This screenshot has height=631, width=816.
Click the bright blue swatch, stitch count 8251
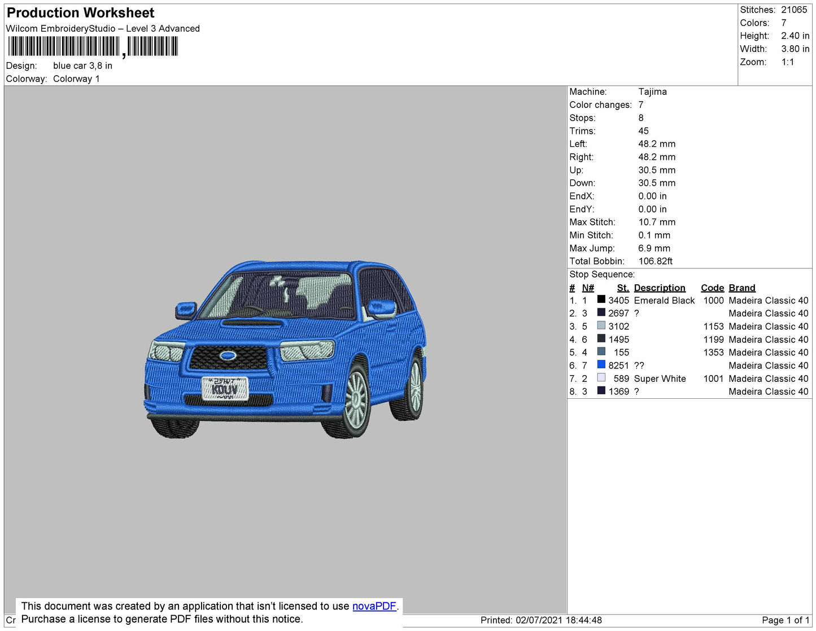[x=601, y=364]
